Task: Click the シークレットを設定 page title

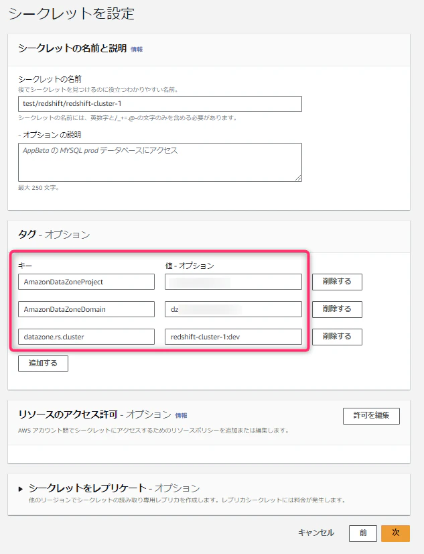Action: pyautogui.click(x=72, y=14)
